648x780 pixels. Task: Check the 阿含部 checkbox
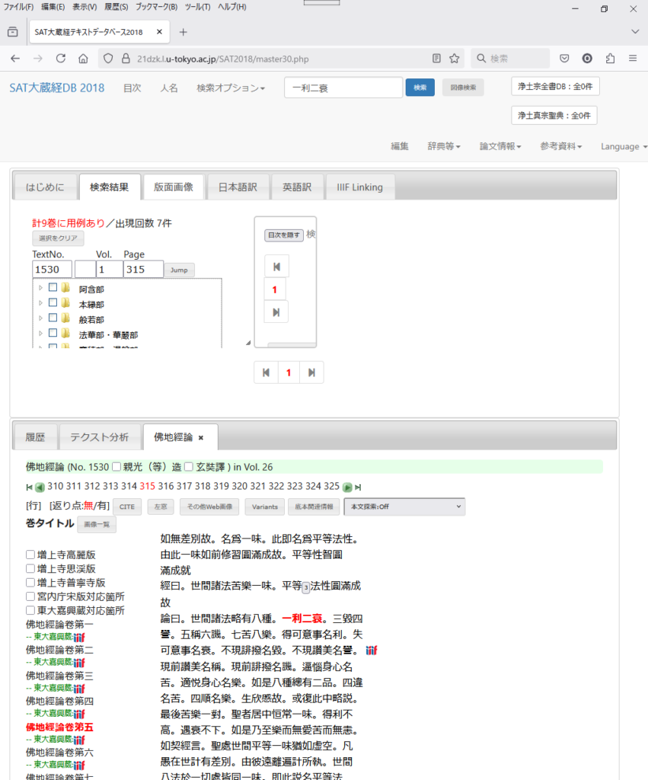(53, 289)
